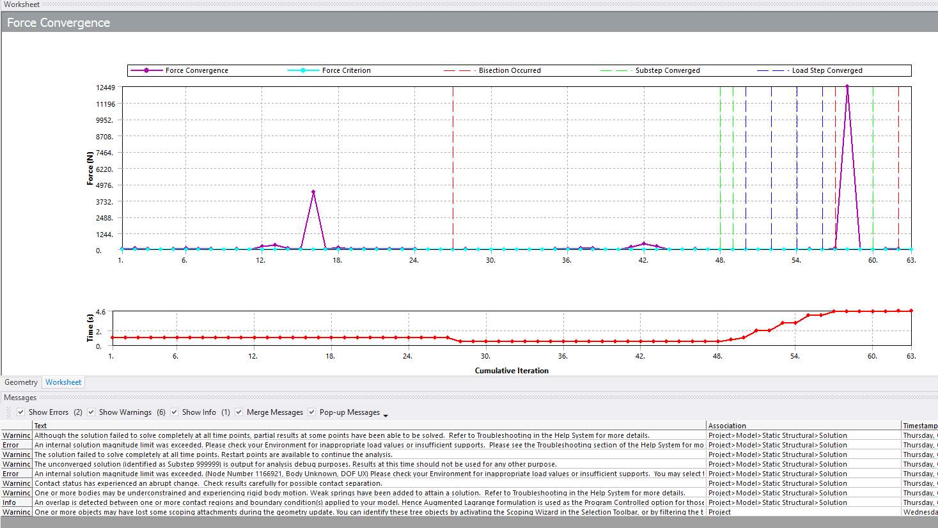Click the red Bisection Occurred legend line
Viewport: 938px width, 528px height.
coord(457,70)
